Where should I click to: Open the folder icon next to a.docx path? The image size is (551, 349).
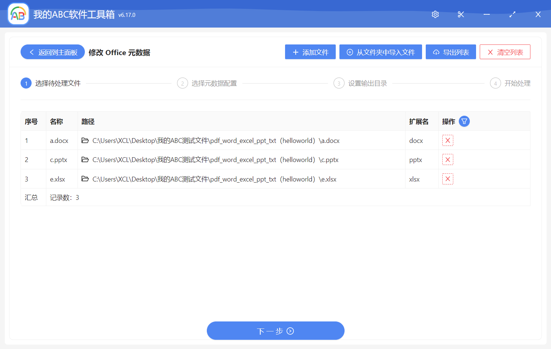(x=85, y=140)
